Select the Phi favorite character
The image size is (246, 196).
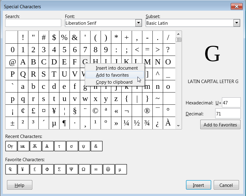[x=48, y=169]
